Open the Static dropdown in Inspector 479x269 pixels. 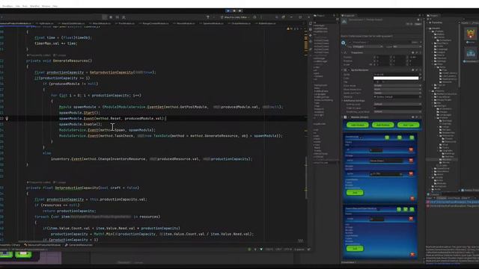(421, 43)
